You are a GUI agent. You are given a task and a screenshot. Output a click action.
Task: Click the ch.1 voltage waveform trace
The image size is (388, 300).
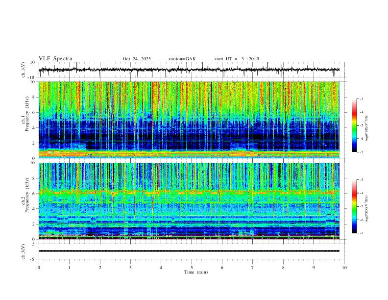(189, 70)
